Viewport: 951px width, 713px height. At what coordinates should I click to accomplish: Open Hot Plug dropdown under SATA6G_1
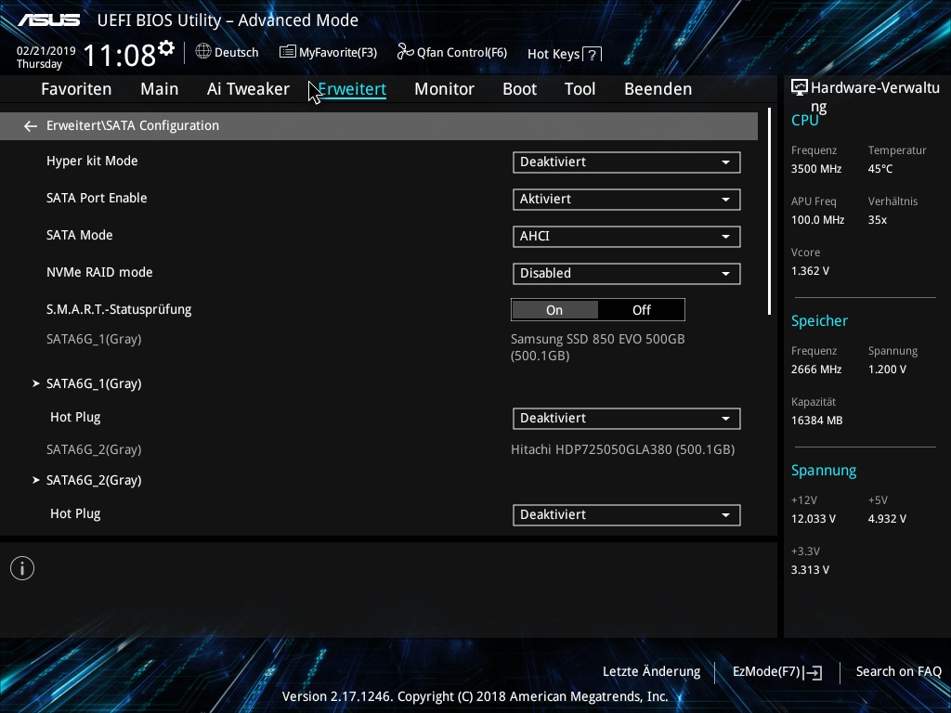tap(627, 419)
